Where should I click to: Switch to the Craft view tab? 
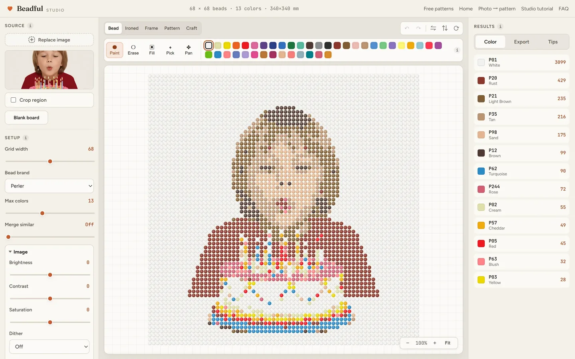[x=192, y=28]
